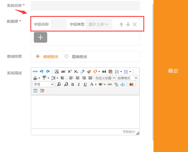Click the orange 确定 button
Viewport: 188px width, 152px height.
[x=173, y=71]
